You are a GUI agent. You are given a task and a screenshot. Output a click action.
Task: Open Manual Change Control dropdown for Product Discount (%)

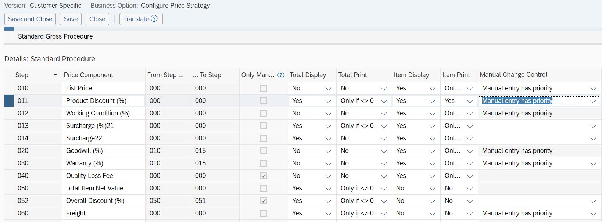tap(593, 101)
